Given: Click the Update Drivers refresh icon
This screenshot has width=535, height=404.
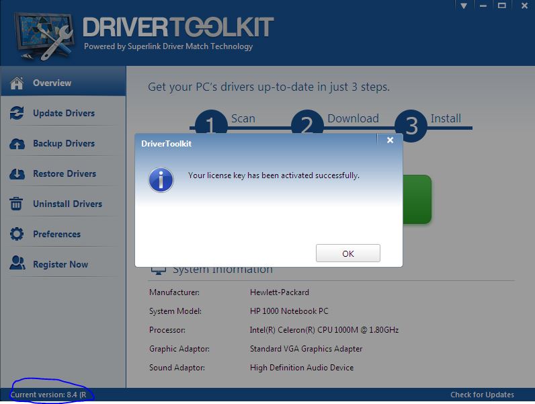Looking at the screenshot, I should (x=17, y=113).
